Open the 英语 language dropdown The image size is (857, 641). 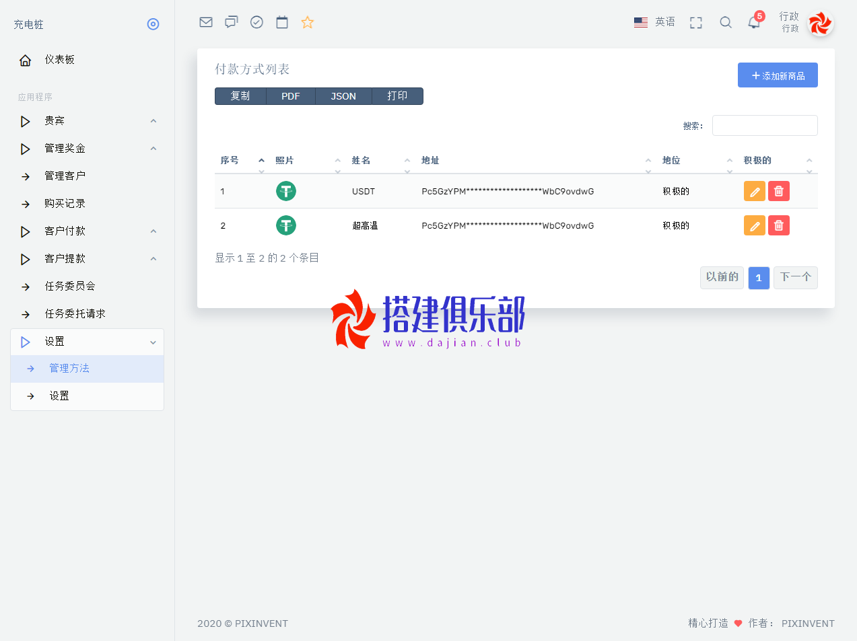[x=655, y=22]
